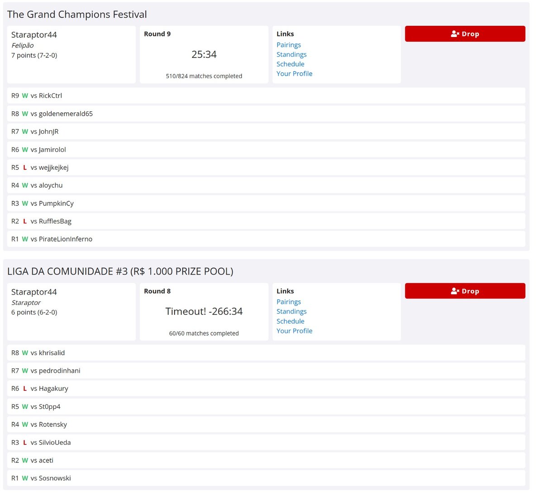The width and height of the screenshot is (543, 495).
Task: Open Schedule link for LIGA DA COMUNIDADE #3
Action: click(291, 321)
